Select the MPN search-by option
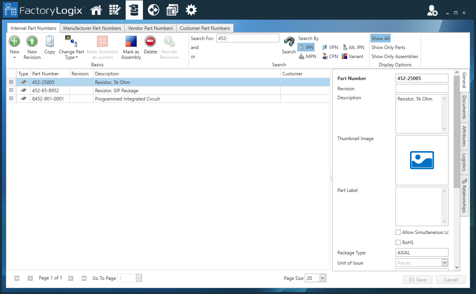Image resolution: width=476 pixels, height=294 pixels. point(307,57)
